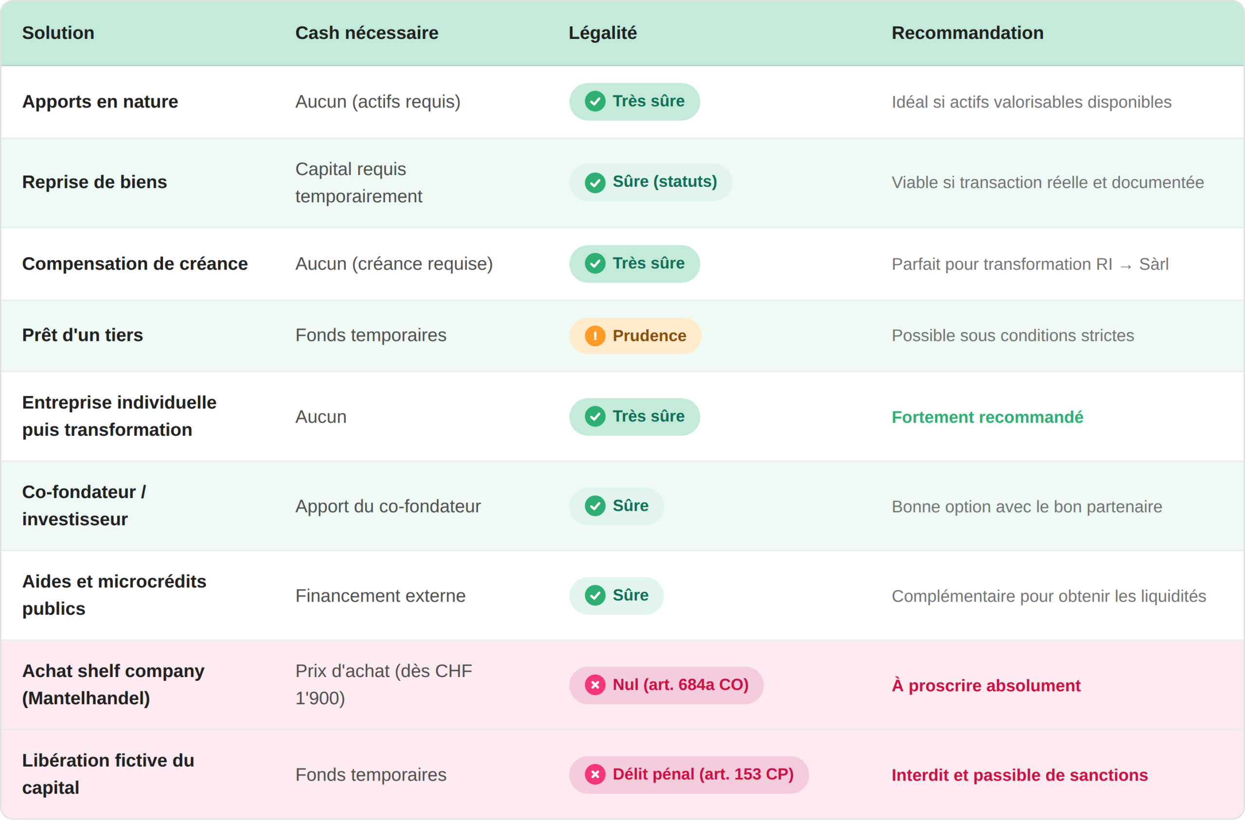1245x821 pixels.
Task: Click the check icon for Compensation de créance
Action: tap(595, 263)
